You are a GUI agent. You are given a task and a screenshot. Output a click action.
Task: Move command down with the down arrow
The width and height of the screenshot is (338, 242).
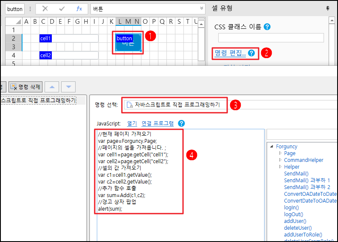coord(68,87)
